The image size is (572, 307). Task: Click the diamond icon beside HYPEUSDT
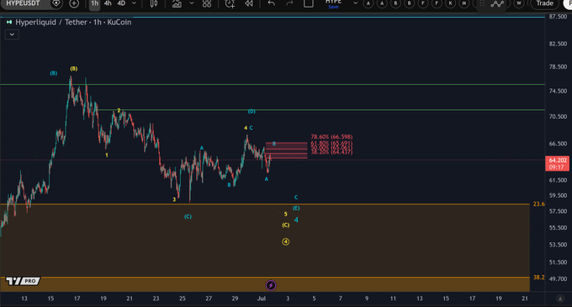tap(56, 3)
